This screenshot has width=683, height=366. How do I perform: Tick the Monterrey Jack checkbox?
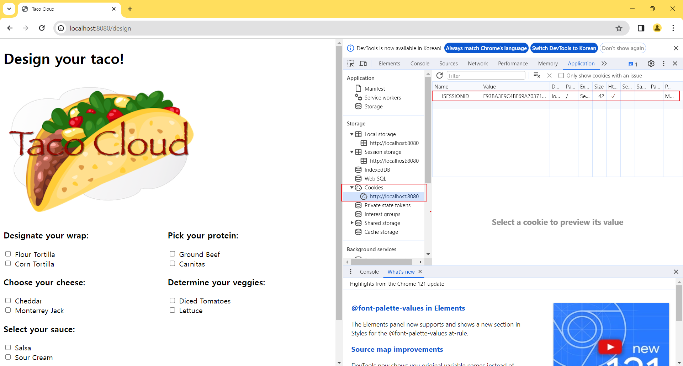point(8,310)
